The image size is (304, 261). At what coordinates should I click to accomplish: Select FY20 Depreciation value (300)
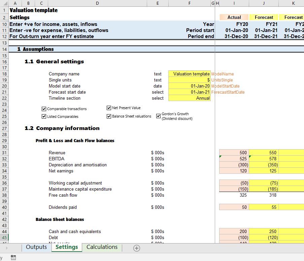point(234,165)
